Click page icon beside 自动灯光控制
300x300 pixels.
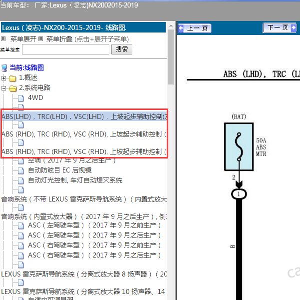click(20, 180)
